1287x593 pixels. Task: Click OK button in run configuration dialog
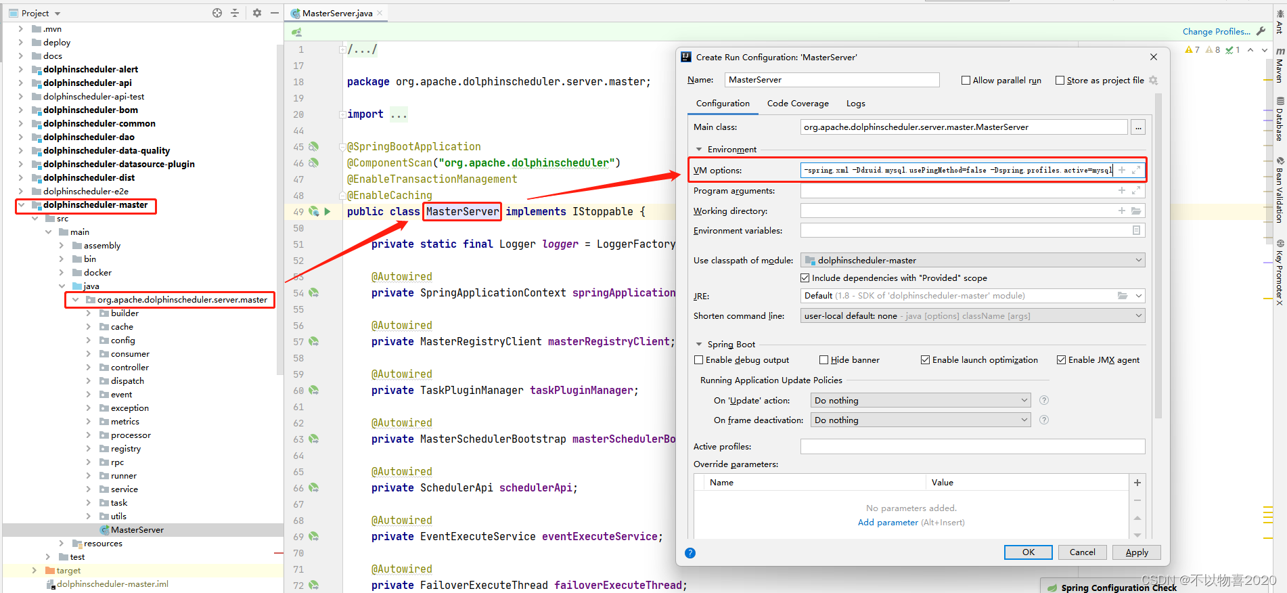(1028, 552)
